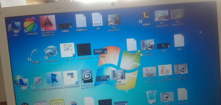The width and height of the screenshot is (221, 105).
Task: Open bedroom photo over the Windows logo
Action: (x=118, y=75)
